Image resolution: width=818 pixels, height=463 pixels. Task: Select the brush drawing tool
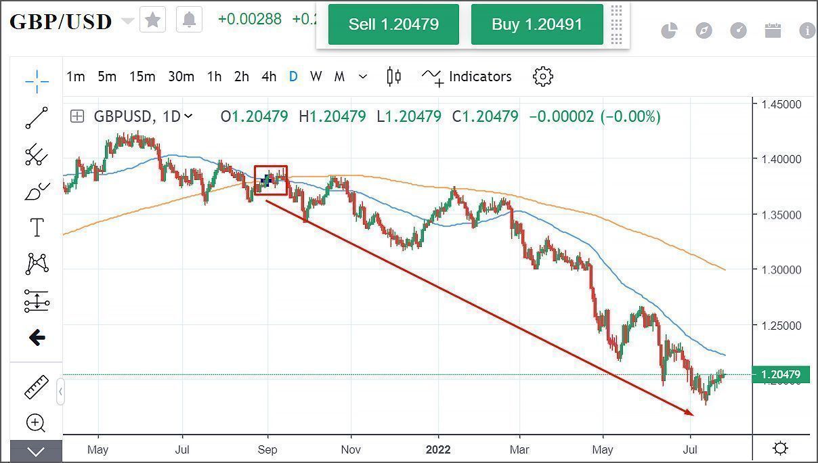[37, 192]
